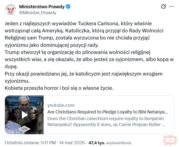Click the card description about Christian catechism
Screen dimensions: 179x147
pos(107,122)
